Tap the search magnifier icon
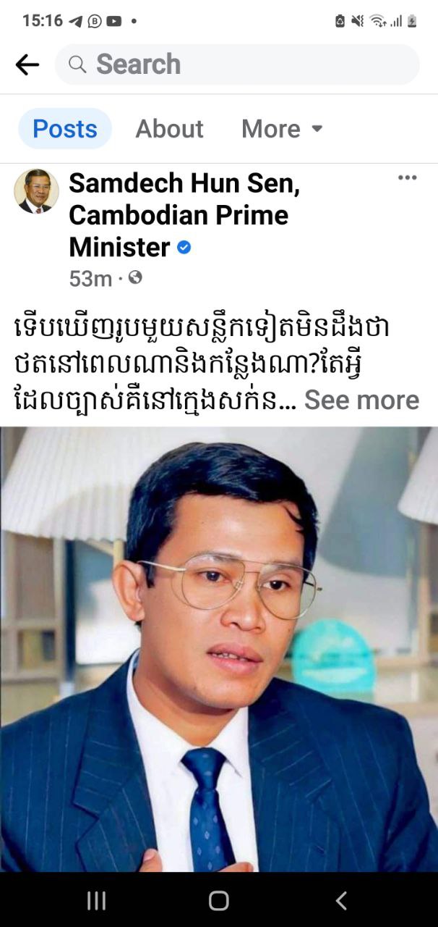 [77, 64]
